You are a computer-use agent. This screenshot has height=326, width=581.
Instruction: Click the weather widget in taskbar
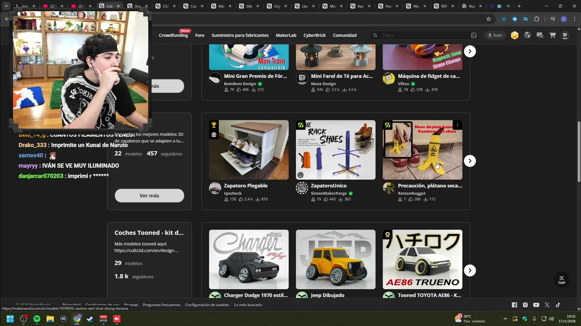point(471,319)
